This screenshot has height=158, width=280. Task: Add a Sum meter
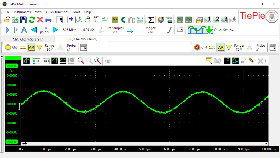pos(151,19)
